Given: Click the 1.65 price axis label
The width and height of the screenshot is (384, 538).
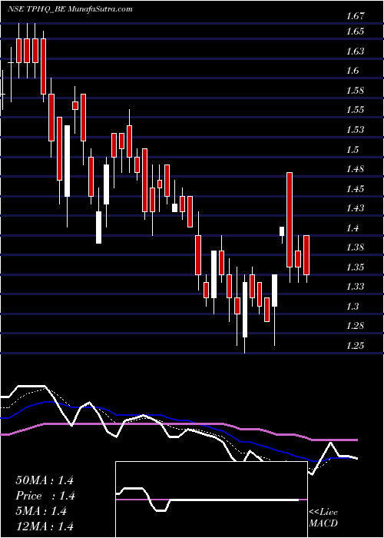Looking at the screenshot, I should (x=355, y=32).
